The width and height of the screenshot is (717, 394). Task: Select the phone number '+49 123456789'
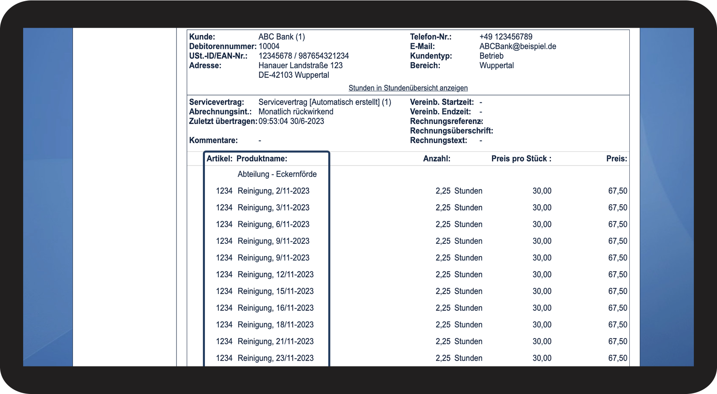pos(506,37)
